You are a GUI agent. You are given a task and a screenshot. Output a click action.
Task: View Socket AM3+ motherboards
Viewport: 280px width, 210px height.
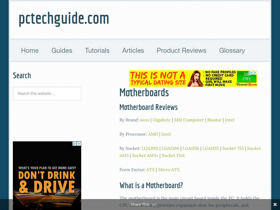coord(145,155)
